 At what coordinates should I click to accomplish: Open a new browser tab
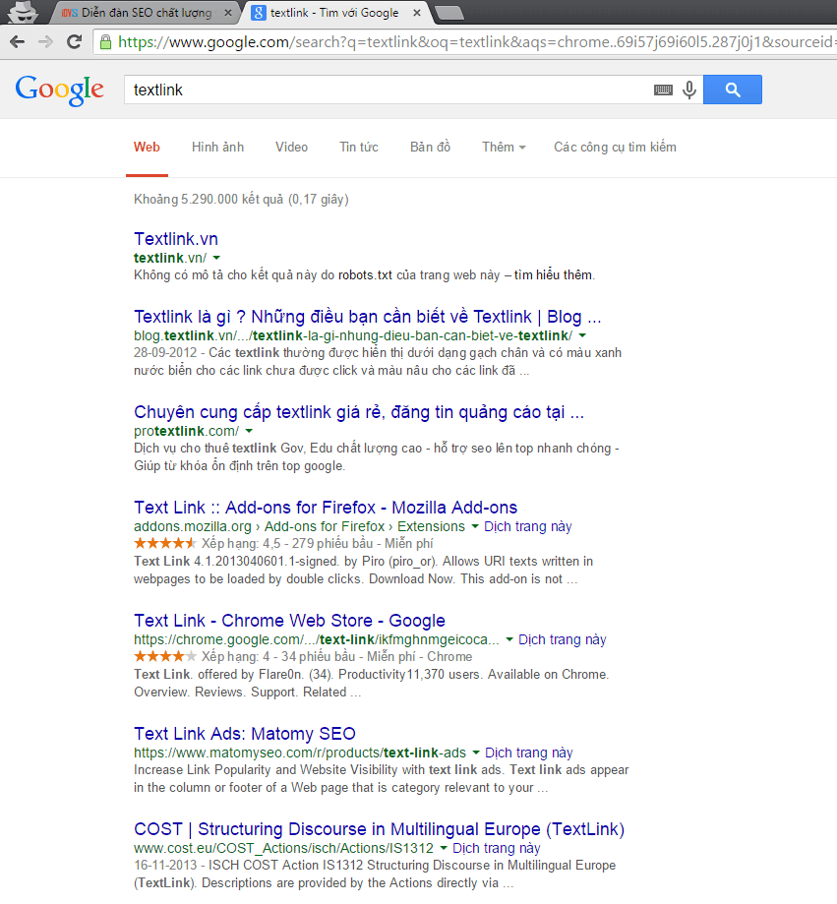pos(449,13)
